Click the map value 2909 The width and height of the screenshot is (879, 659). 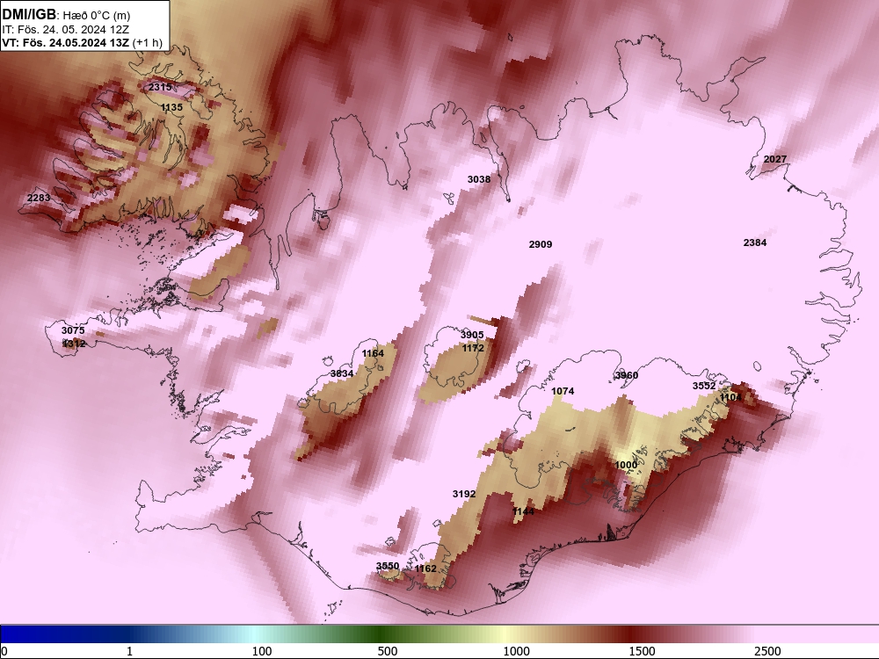tap(541, 243)
